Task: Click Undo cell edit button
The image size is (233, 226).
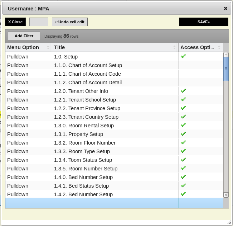Action: point(70,22)
